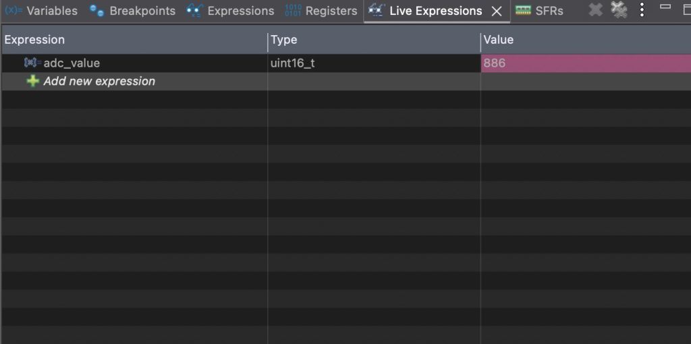Switch to the Expressions tab
This screenshot has height=344, width=691.
(x=230, y=11)
